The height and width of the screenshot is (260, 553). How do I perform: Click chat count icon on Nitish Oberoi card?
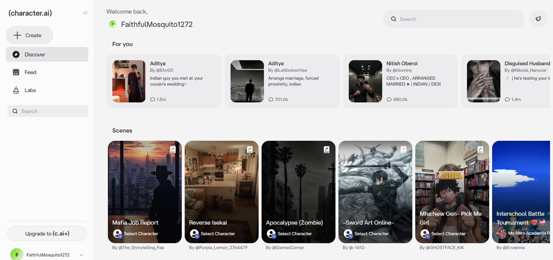(389, 99)
